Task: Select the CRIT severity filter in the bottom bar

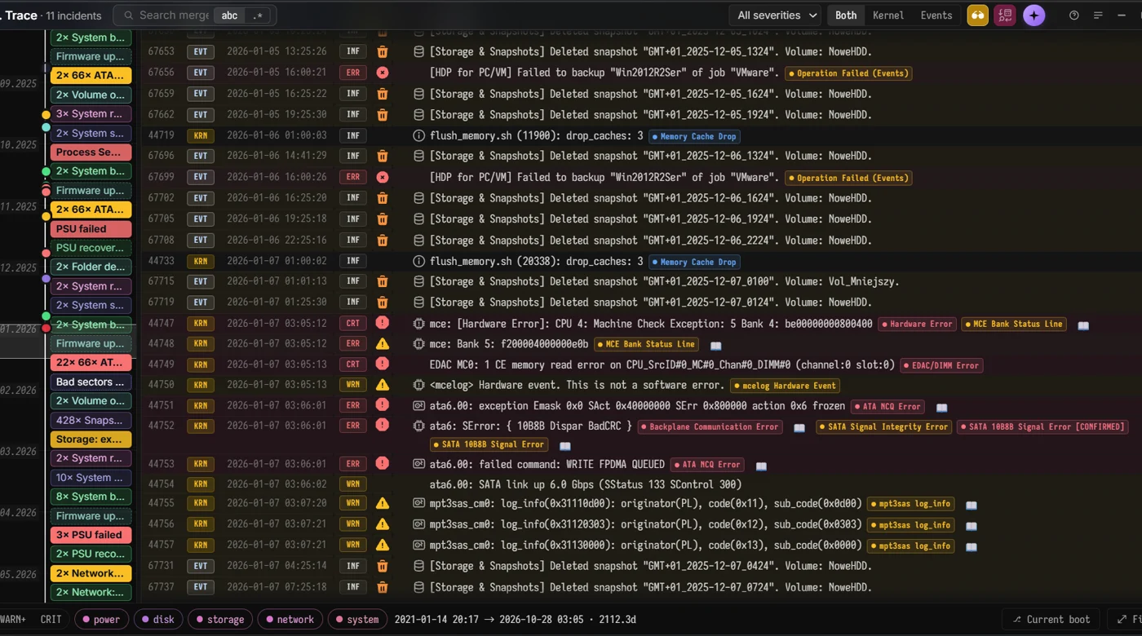Action: tap(51, 620)
